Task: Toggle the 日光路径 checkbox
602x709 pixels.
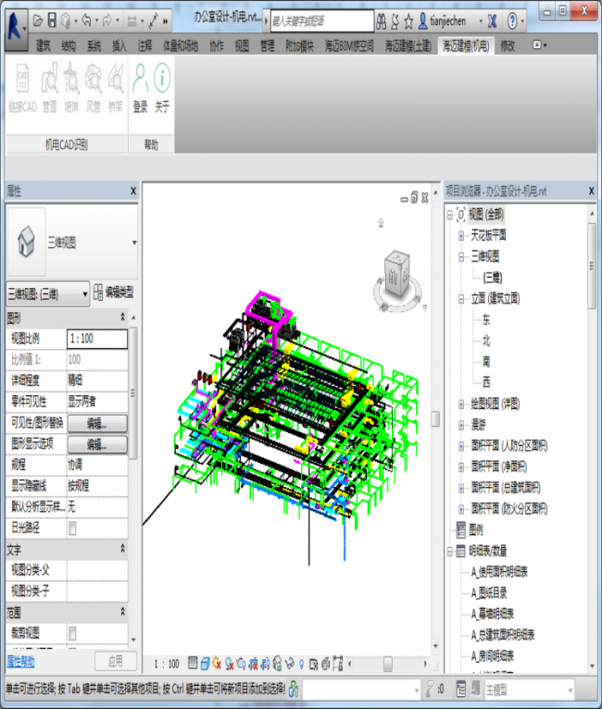Action: pyautogui.click(x=72, y=527)
